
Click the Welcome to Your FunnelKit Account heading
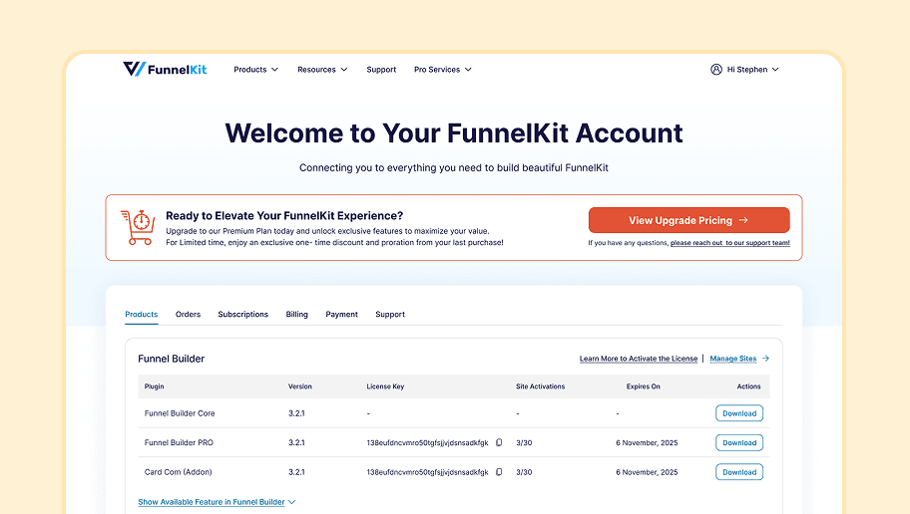454,133
